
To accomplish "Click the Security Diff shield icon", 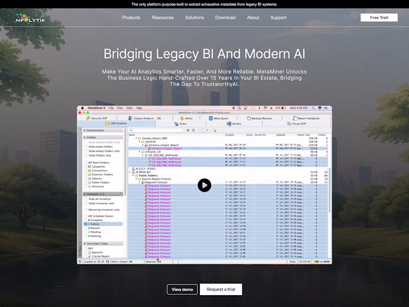I will (x=89, y=118).
